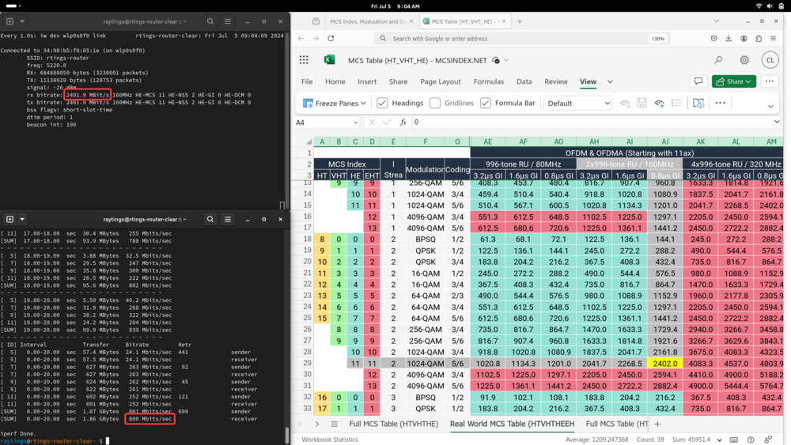Open Excel settings gear
This screenshot has width=791, height=445.
pos(744,60)
